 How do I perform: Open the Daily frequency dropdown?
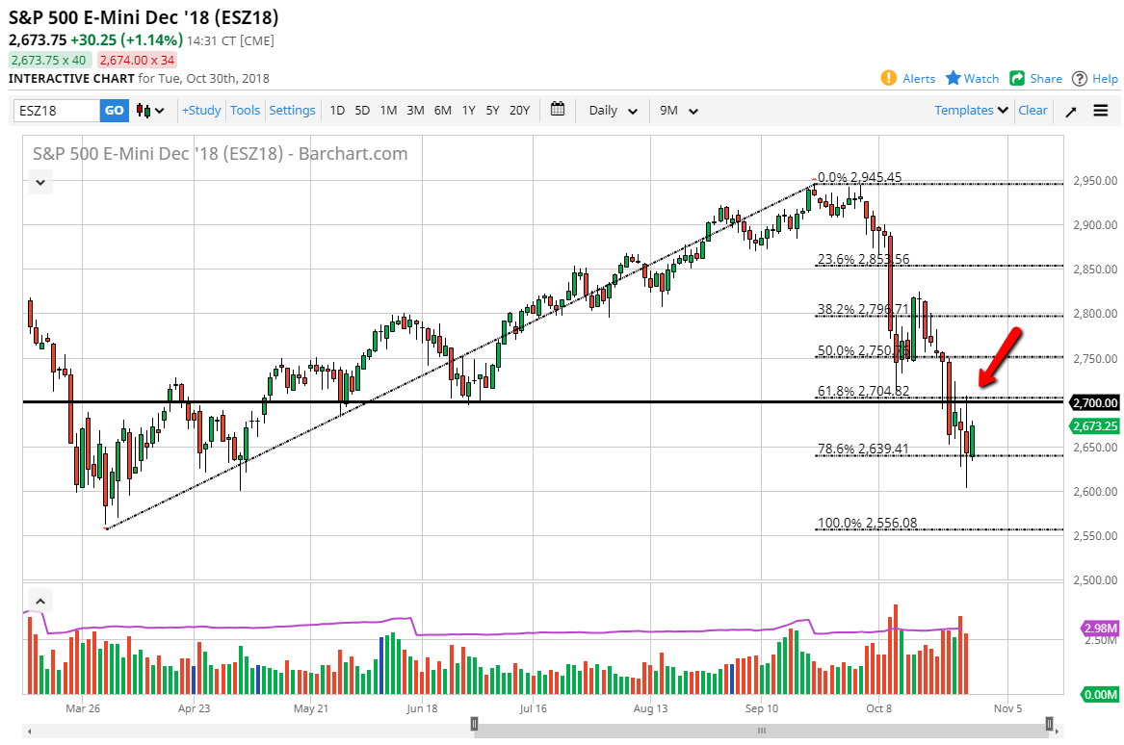click(611, 111)
